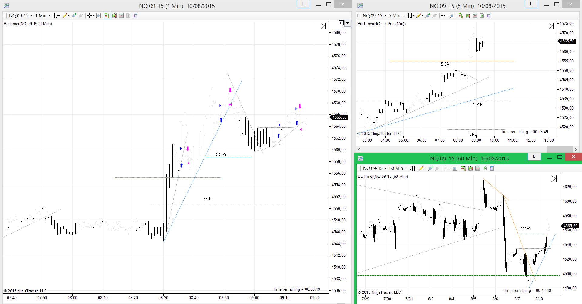The width and height of the screenshot is (582, 304).
Task: Click zoom magnifier frame icon in 1 Min chart
Action: 98,15
